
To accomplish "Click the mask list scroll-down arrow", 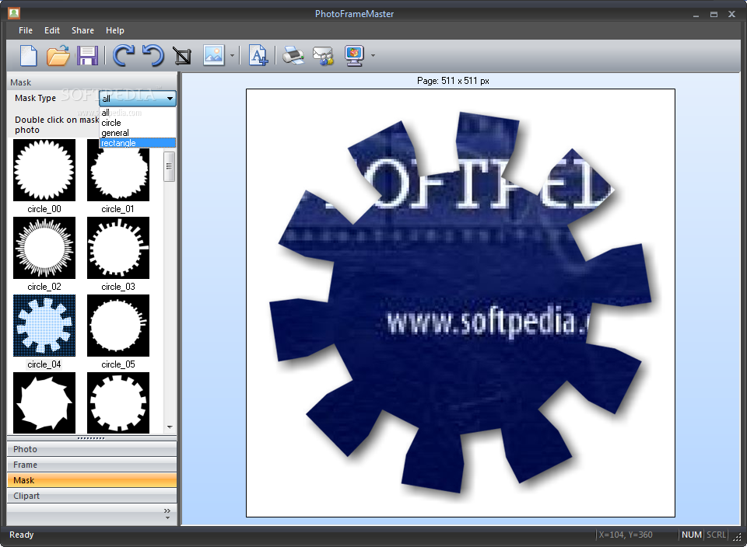I will pyautogui.click(x=170, y=427).
